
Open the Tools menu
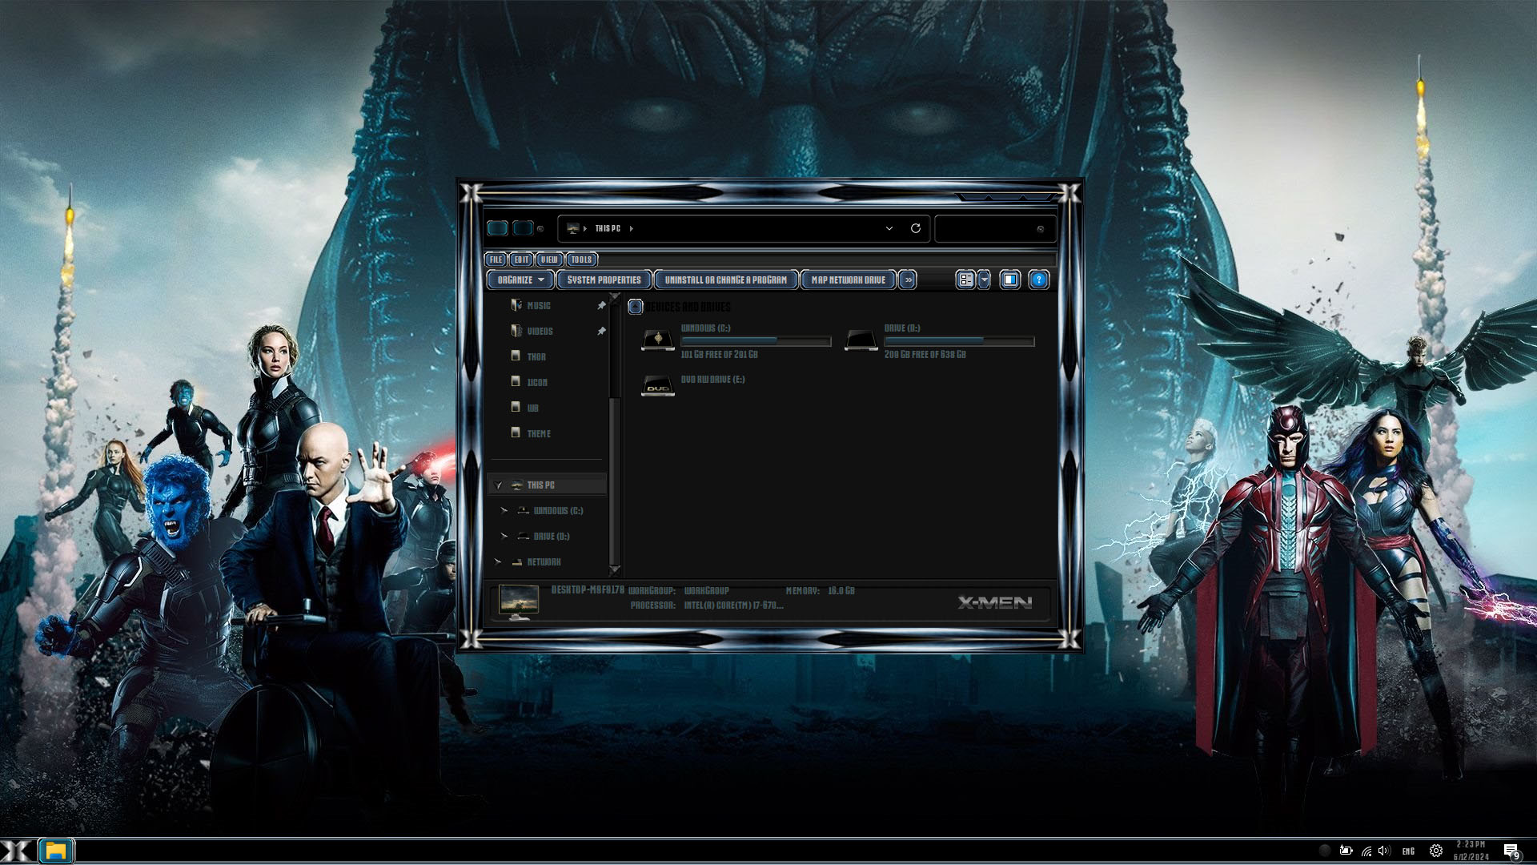click(x=581, y=259)
